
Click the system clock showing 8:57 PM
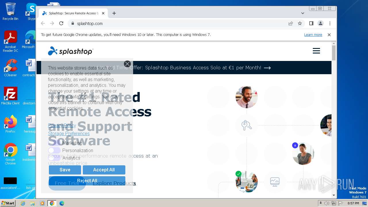[353, 203]
